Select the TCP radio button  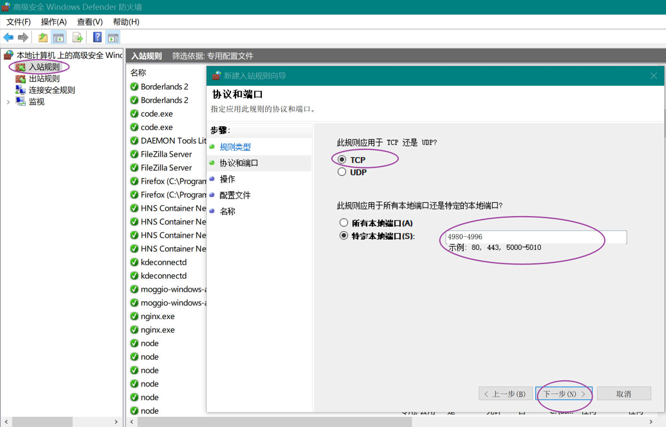pos(342,159)
